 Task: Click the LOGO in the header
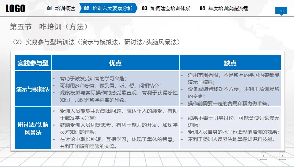point(15,8)
